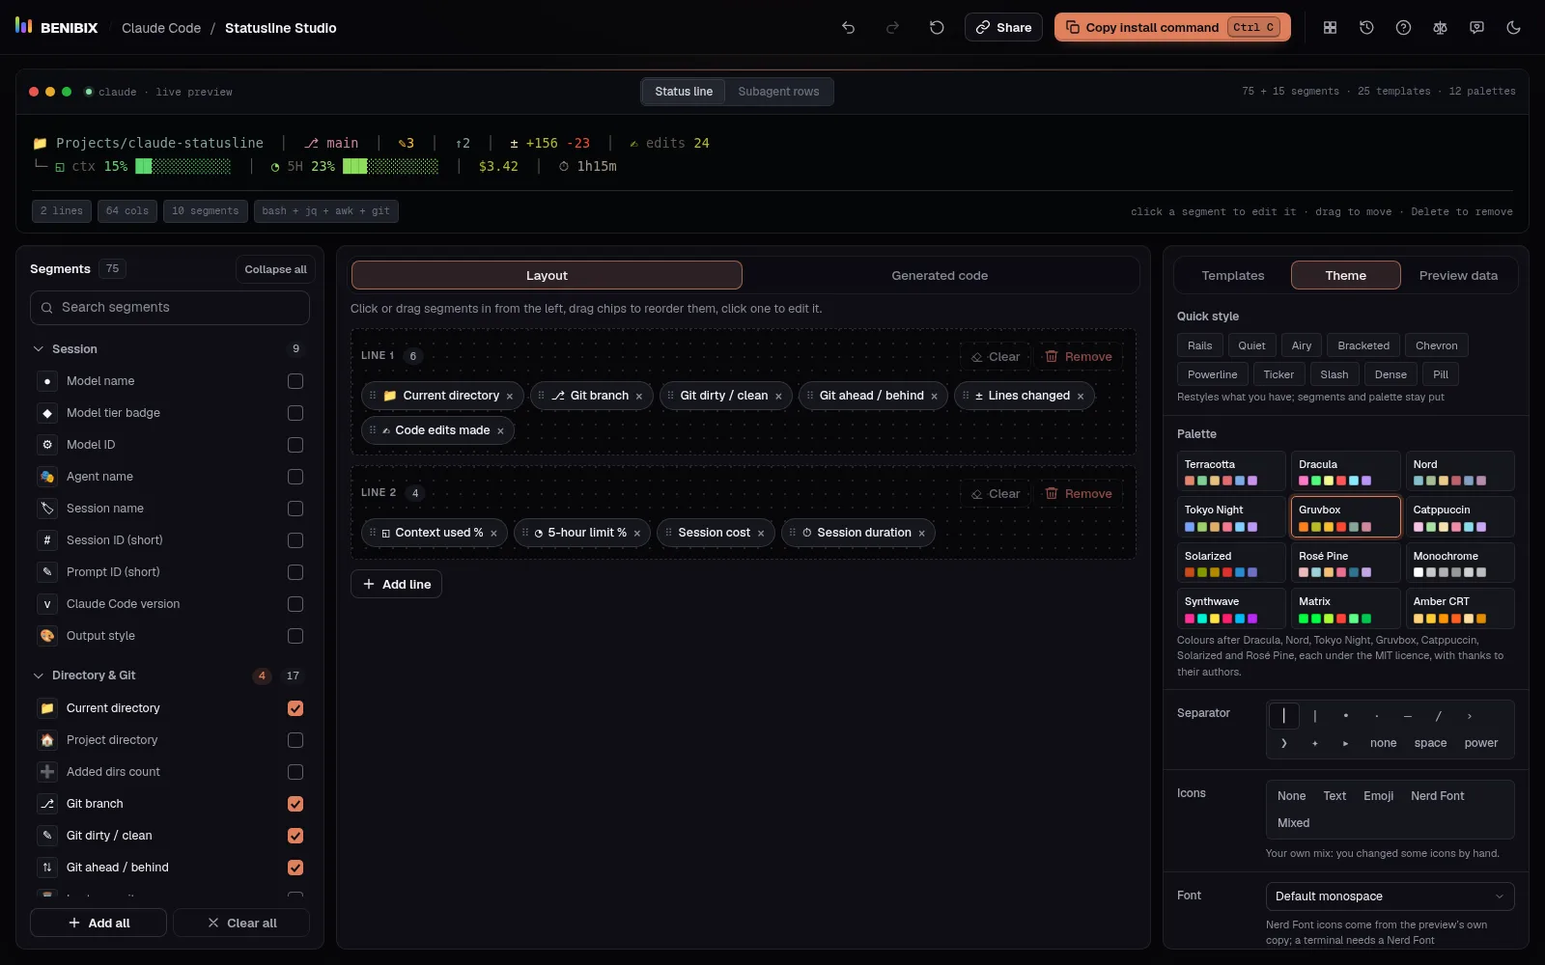Viewport: 1545px width, 965px height.
Task: Click the Code edits made chip
Action: 437,430
